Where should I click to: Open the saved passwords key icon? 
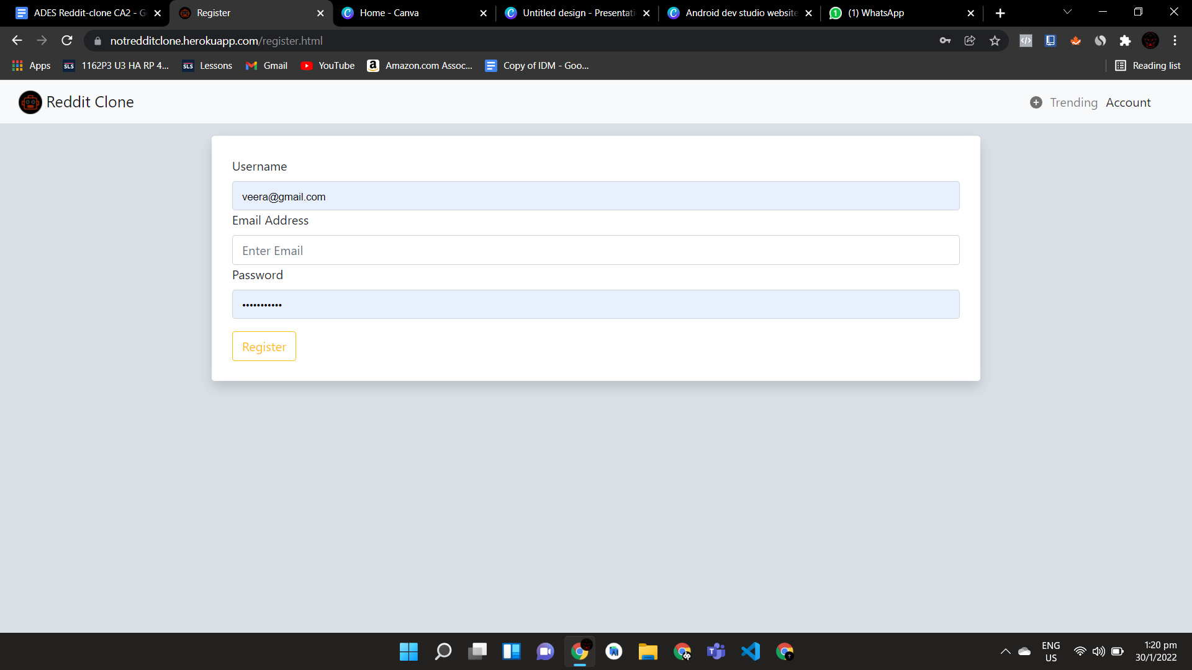(945, 41)
